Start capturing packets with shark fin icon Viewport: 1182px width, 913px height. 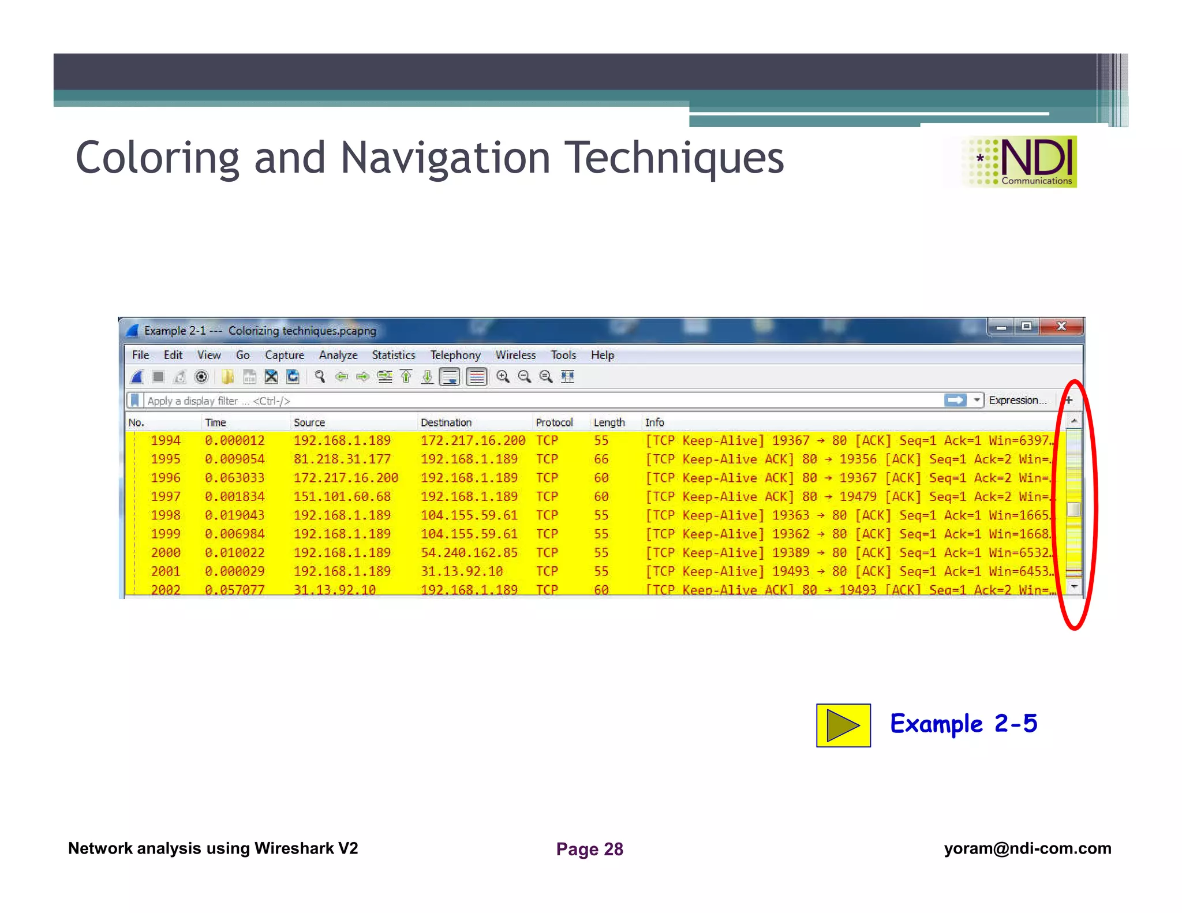click(x=137, y=377)
